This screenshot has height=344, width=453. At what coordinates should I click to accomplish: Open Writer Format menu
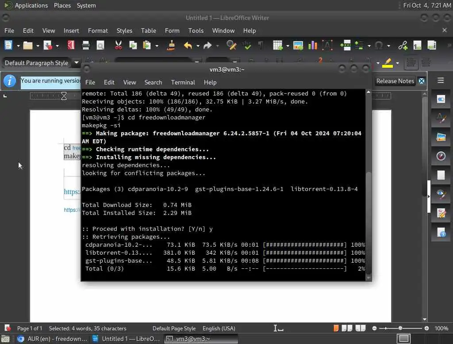click(x=98, y=31)
